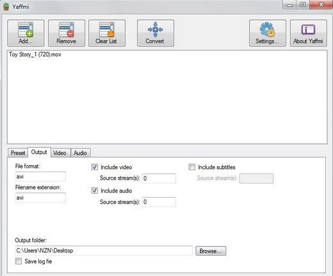Tick the Save log file checkbox

pyautogui.click(x=19, y=261)
